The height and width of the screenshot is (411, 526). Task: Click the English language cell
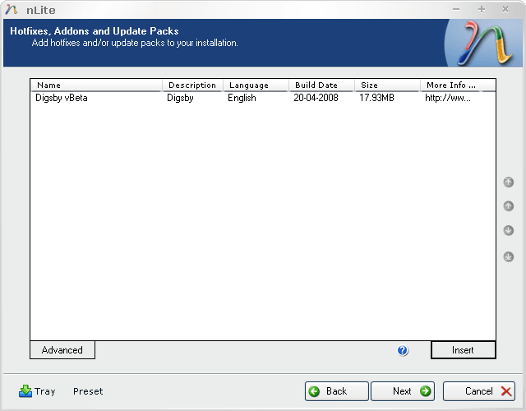point(242,98)
